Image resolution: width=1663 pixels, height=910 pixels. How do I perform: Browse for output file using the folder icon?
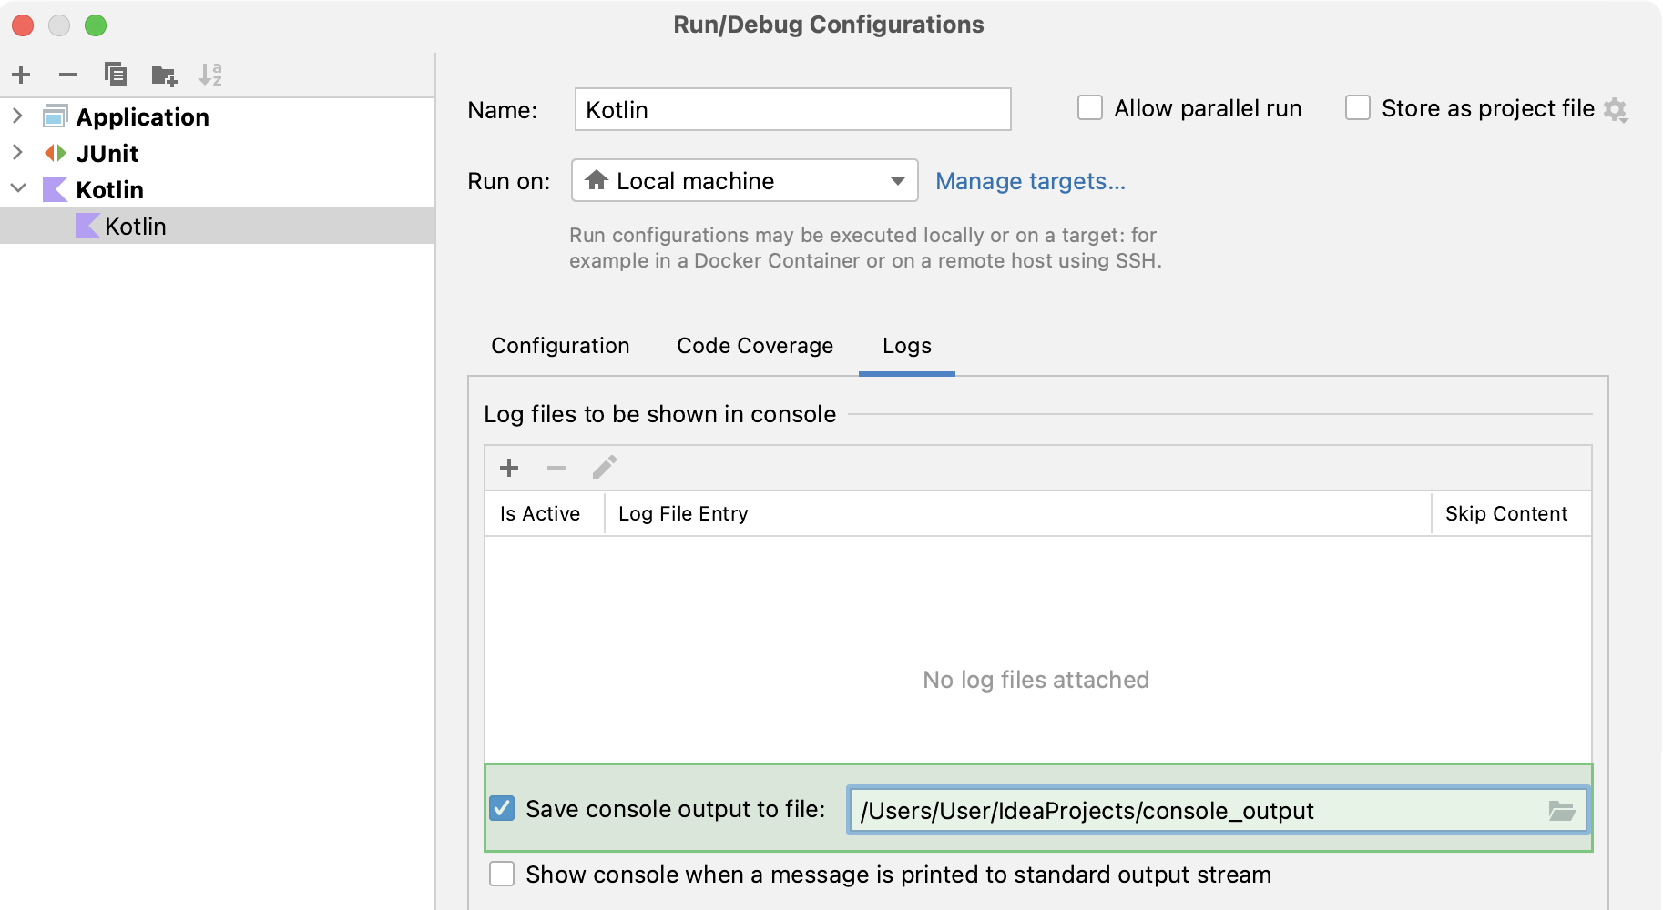[1564, 810]
